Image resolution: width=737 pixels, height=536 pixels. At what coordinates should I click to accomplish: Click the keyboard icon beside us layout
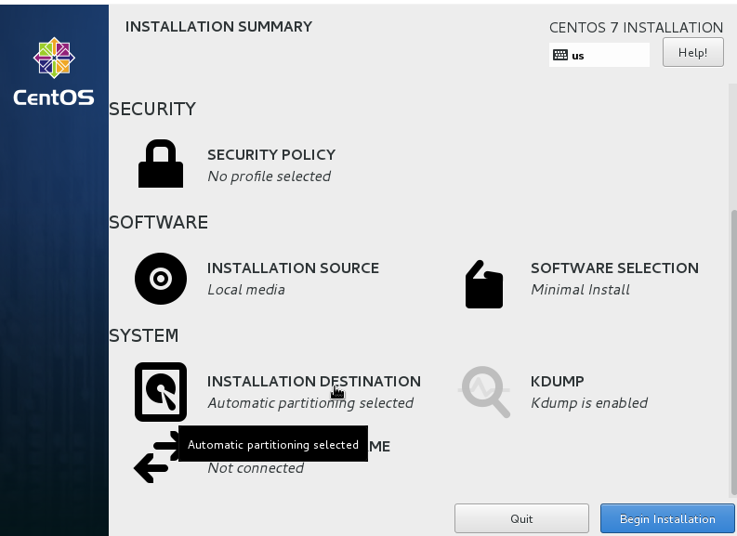pyautogui.click(x=559, y=55)
